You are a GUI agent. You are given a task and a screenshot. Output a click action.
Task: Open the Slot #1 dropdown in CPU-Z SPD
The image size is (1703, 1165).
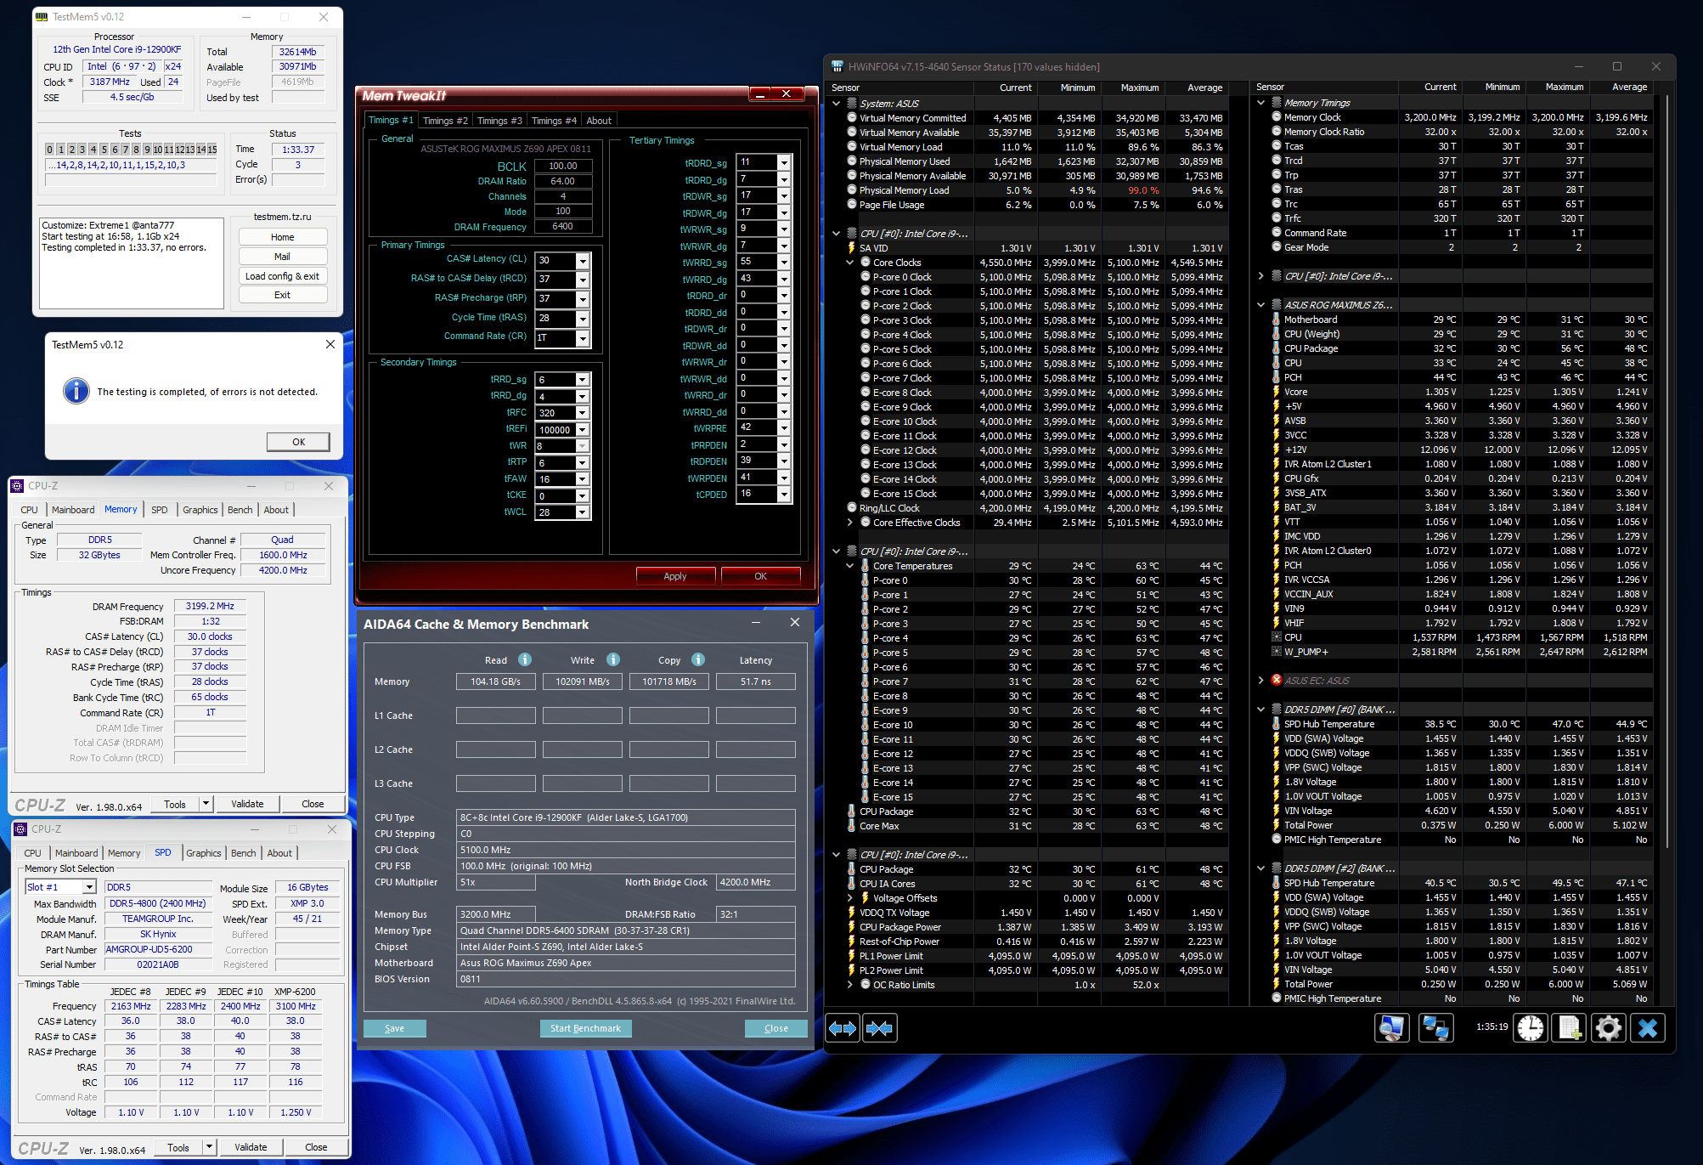tap(89, 887)
